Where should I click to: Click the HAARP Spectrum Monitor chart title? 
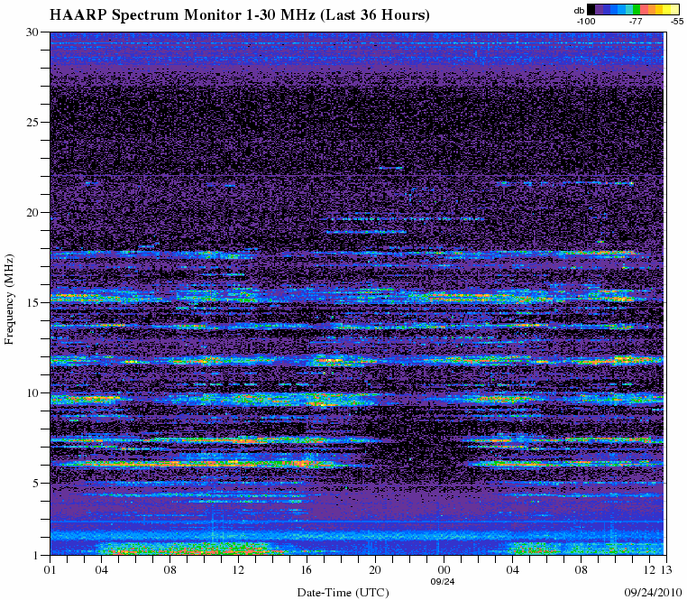239,15
